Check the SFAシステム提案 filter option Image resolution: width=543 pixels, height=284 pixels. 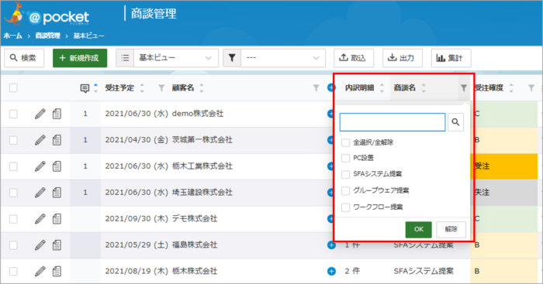click(x=346, y=174)
